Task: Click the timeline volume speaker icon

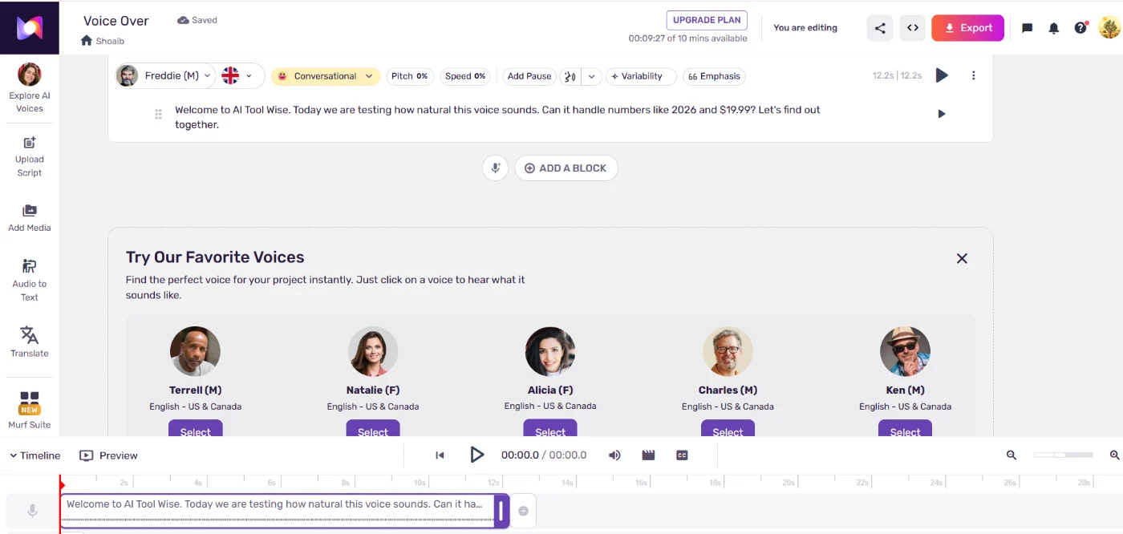Action: (x=614, y=455)
